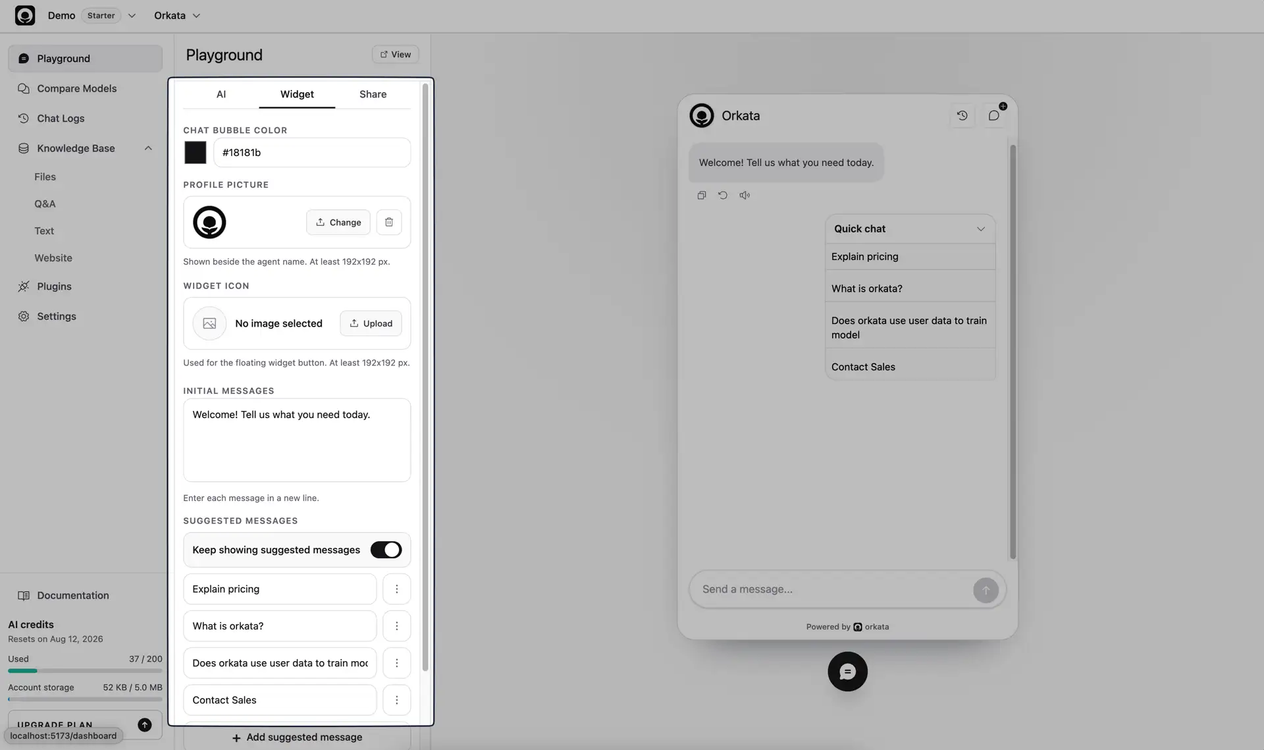
Task: Switch to the AI tab
Action: 221,94
